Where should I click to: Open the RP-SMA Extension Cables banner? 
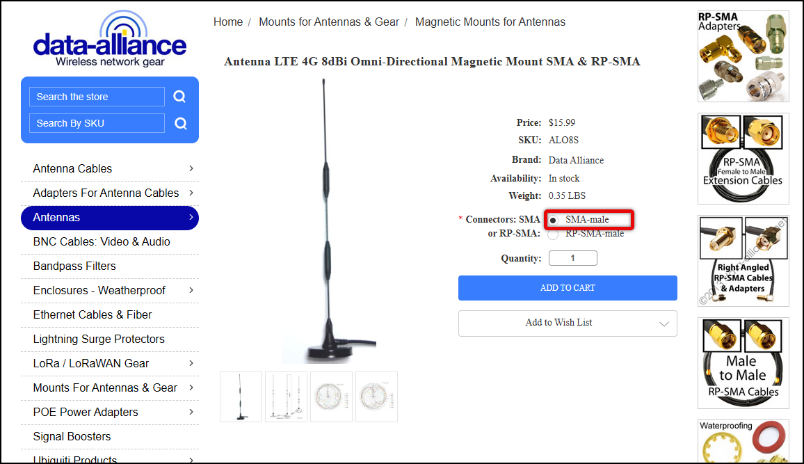click(x=743, y=159)
